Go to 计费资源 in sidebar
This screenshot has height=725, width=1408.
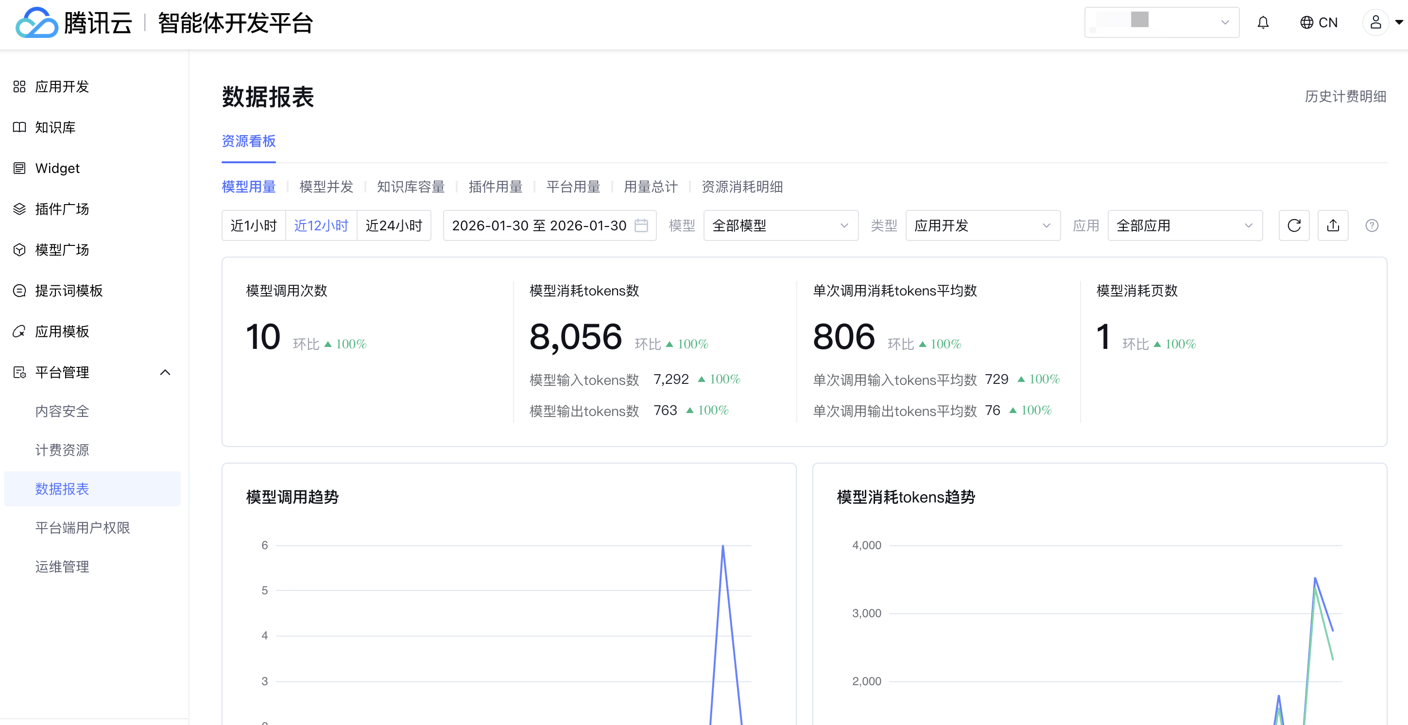(x=62, y=450)
